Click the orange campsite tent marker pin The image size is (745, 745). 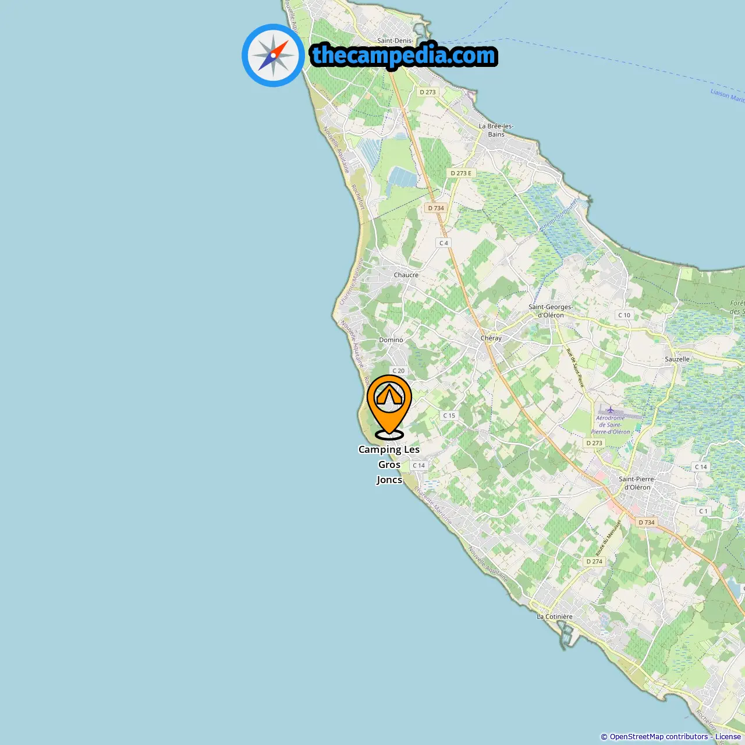[389, 406]
